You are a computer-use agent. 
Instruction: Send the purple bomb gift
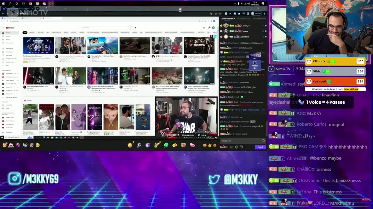148,145
